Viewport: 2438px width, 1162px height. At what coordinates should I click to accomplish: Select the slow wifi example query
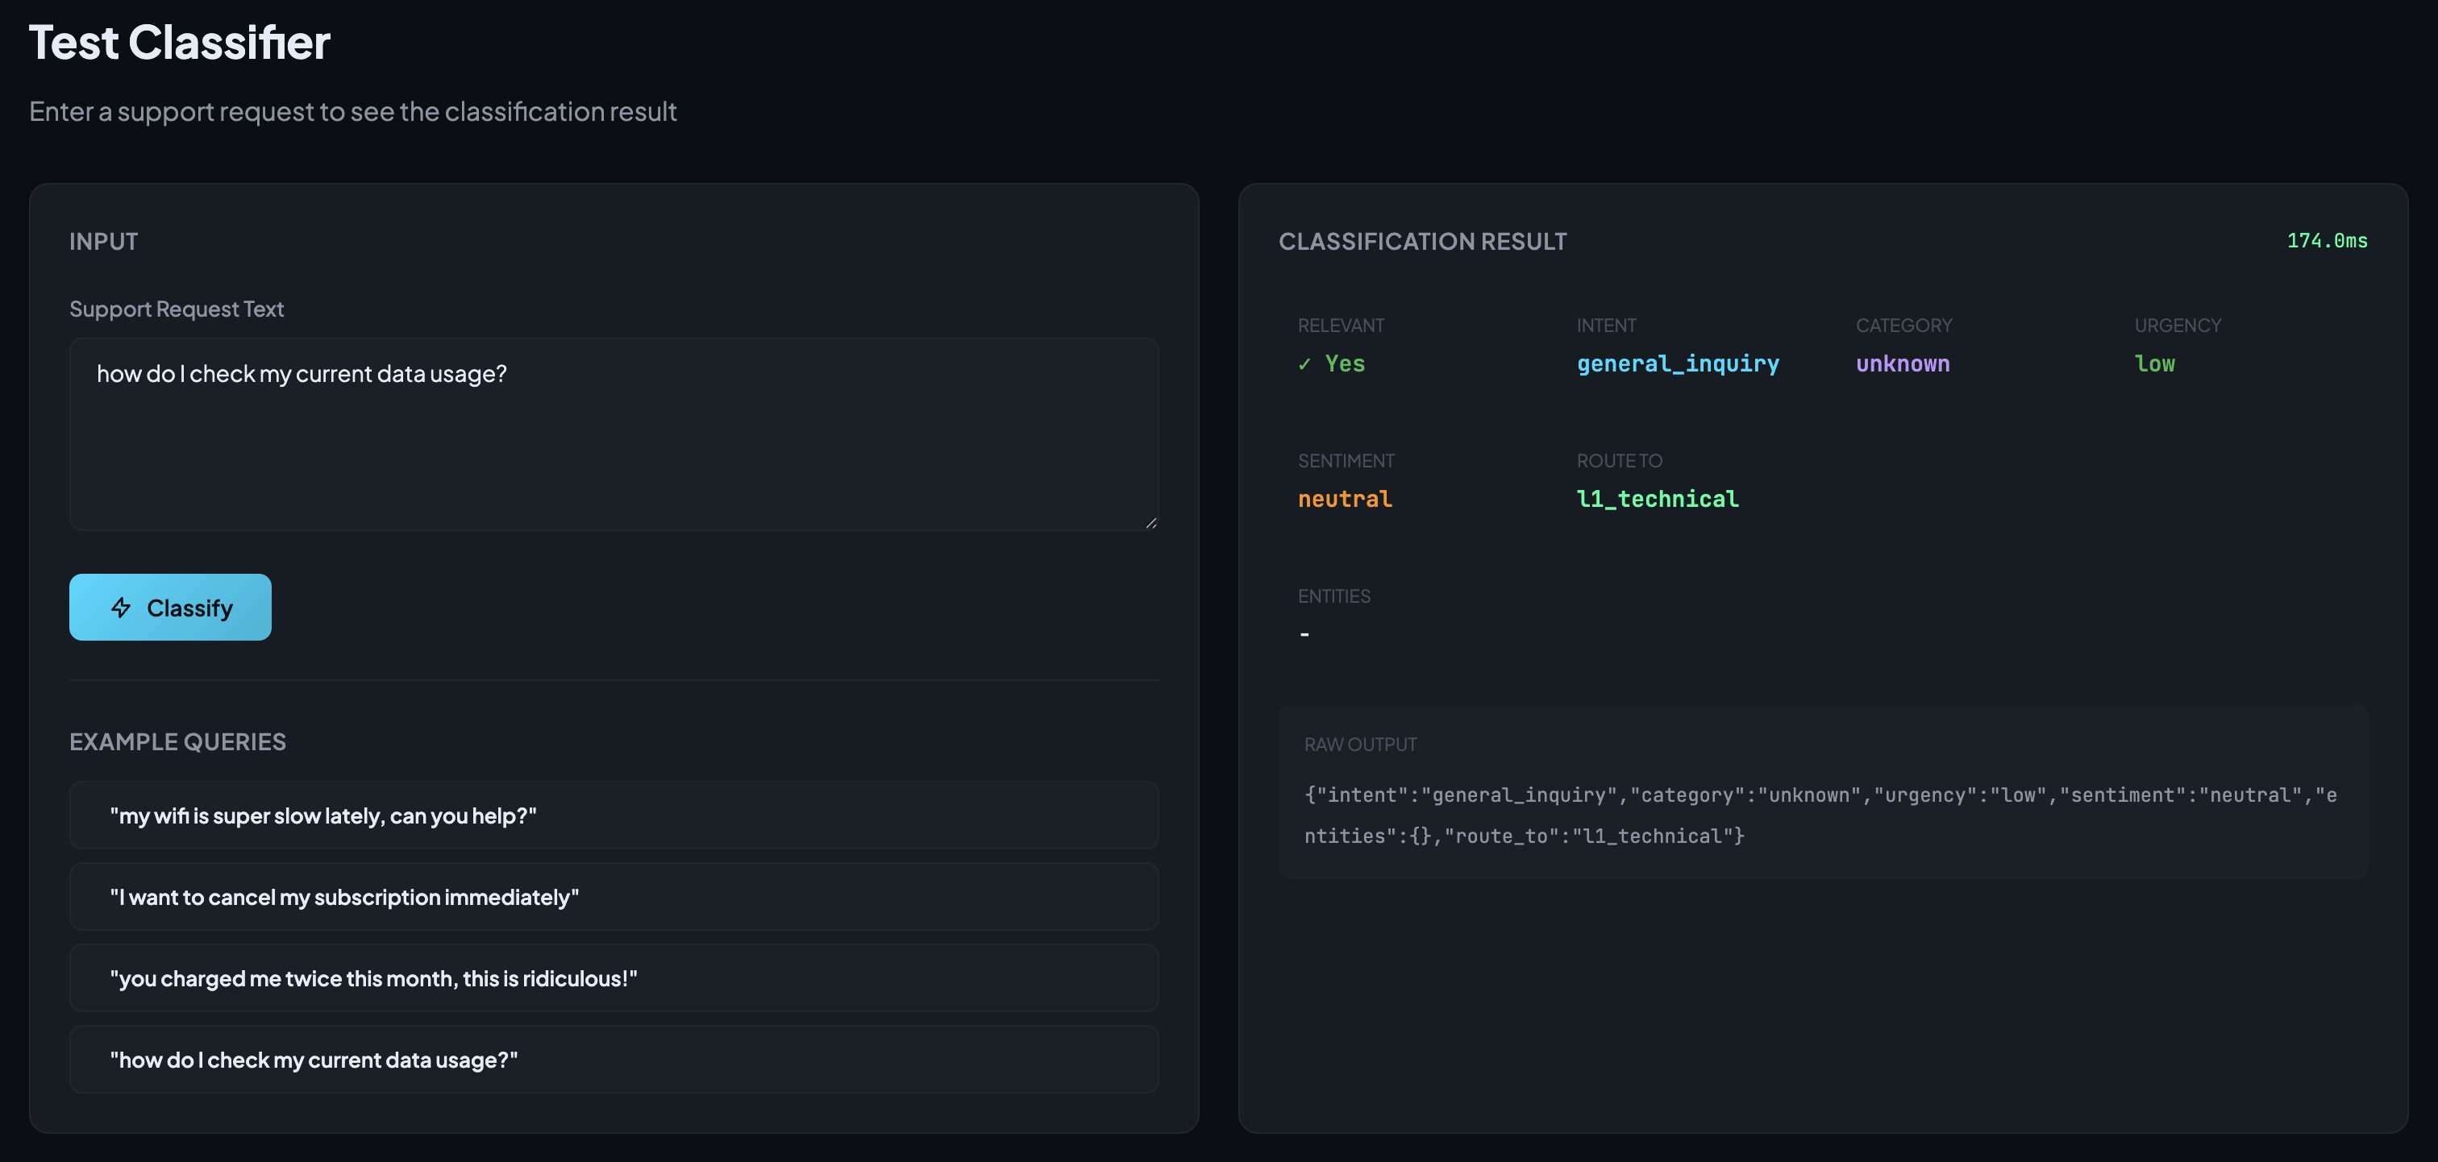[614, 815]
